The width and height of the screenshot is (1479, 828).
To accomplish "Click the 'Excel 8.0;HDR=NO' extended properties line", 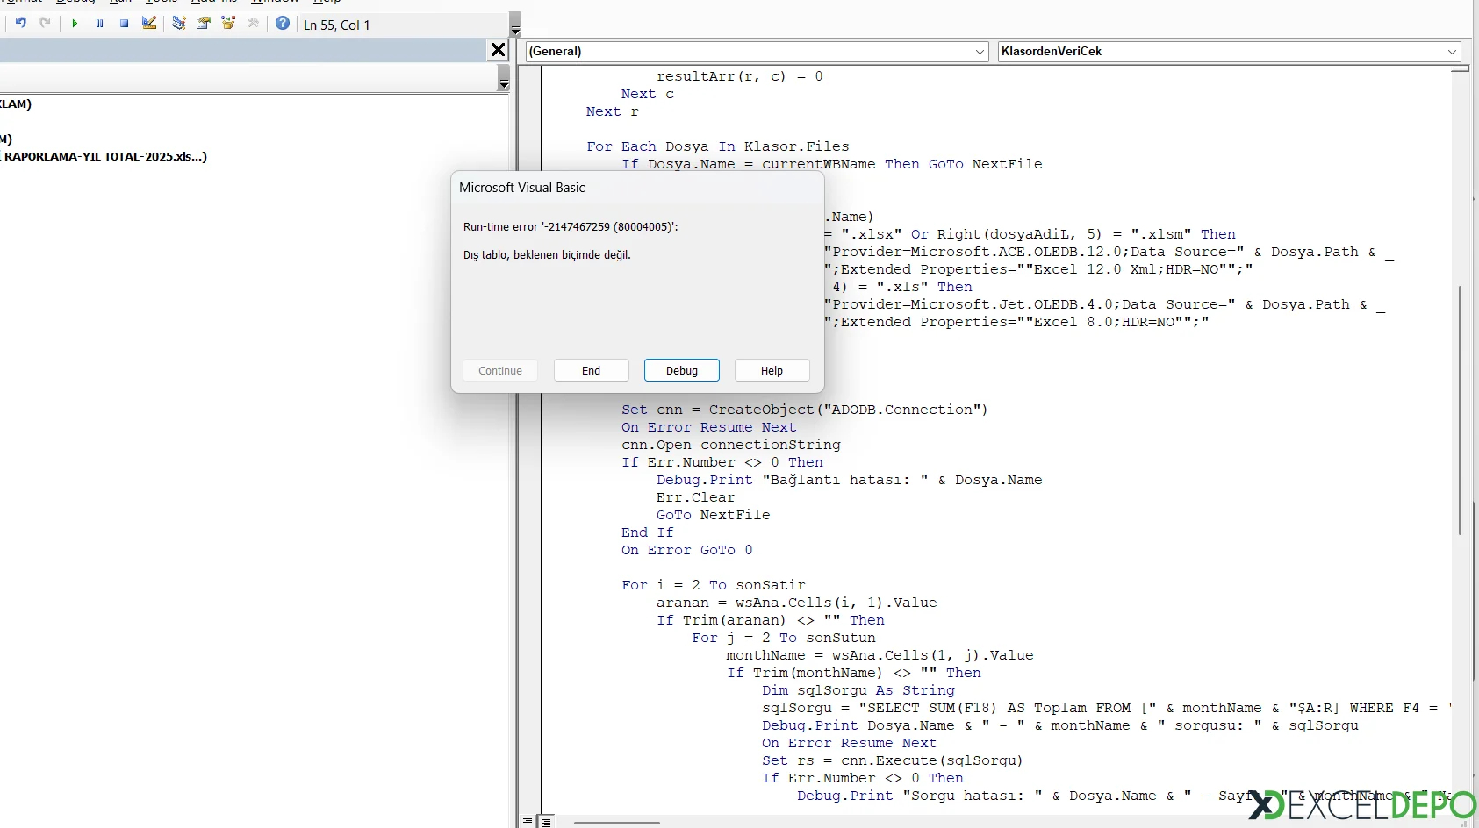I will click(1017, 322).
